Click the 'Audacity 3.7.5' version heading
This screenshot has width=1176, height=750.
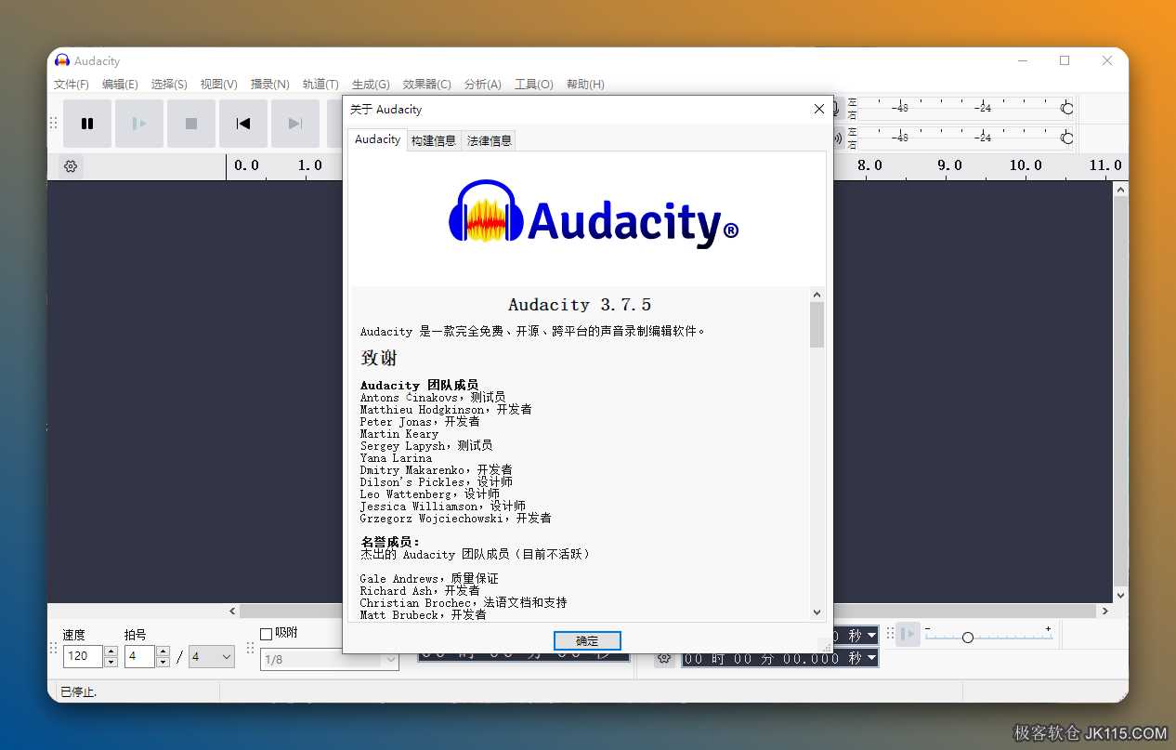[580, 305]
